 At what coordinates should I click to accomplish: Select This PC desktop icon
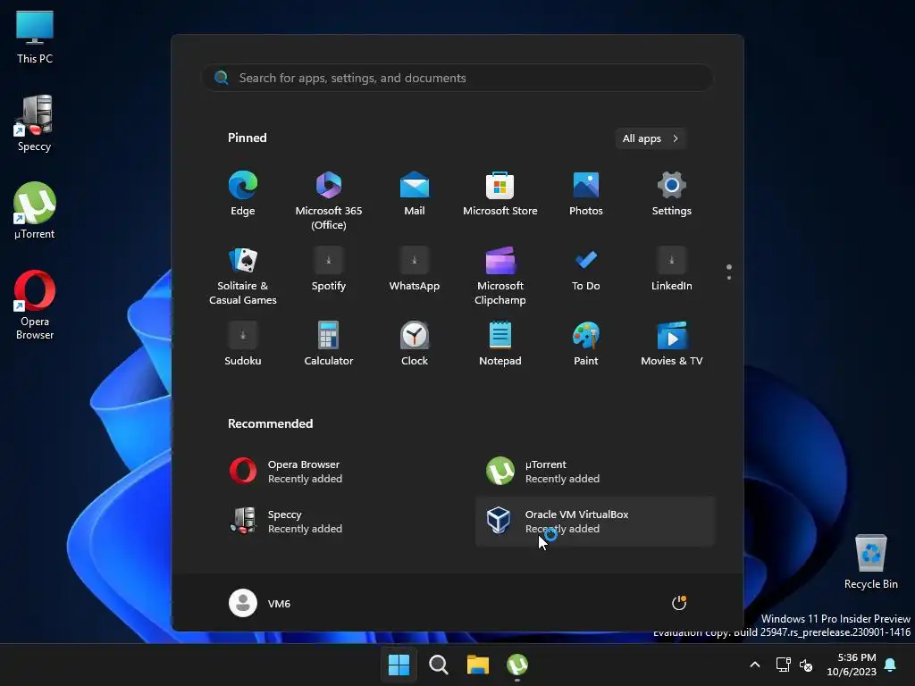point(35,36)
